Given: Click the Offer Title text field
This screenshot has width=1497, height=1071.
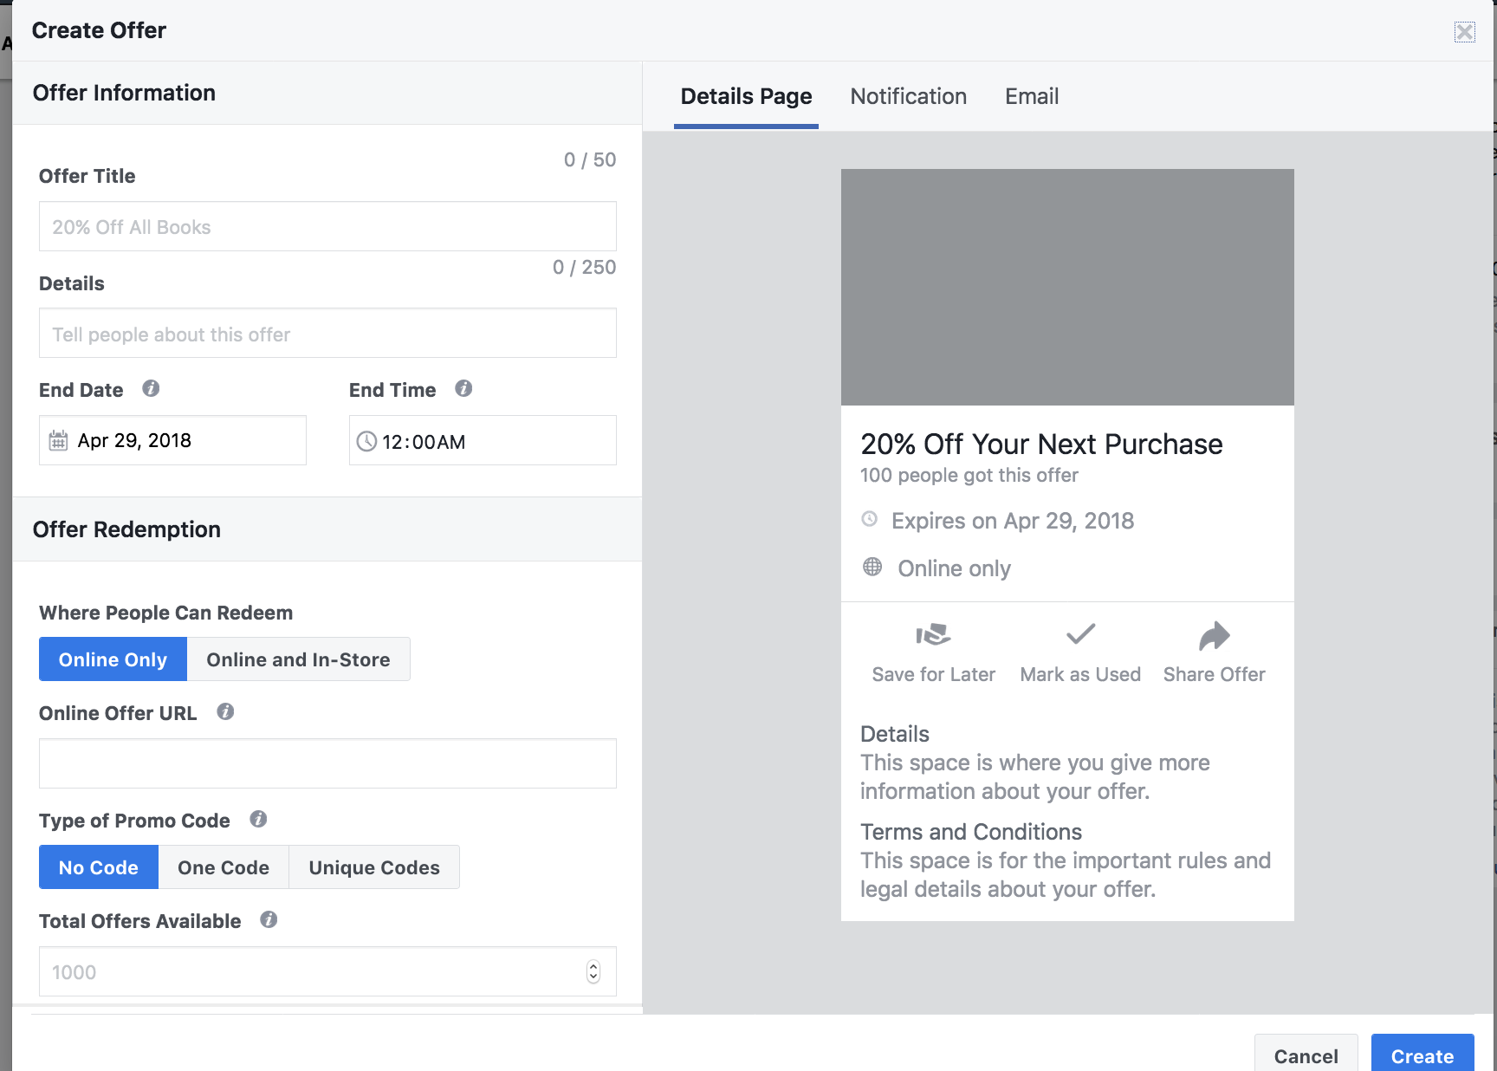Looking at the screenshot, I should 327,227.
